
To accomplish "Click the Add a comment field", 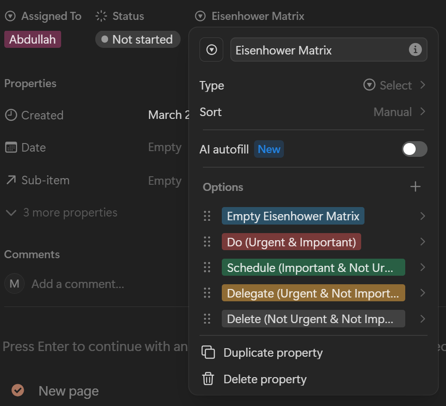I will pyautogui.click(x=78, y=284).
